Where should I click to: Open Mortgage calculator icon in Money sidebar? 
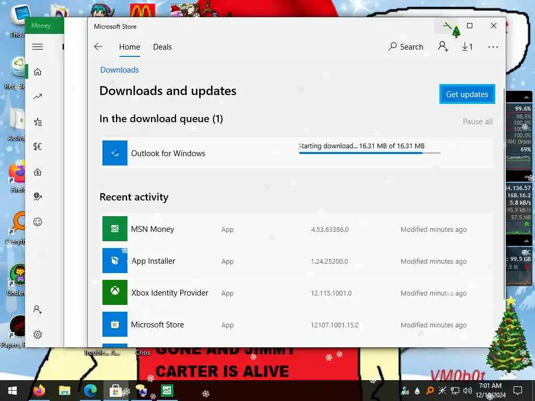tap(38, 172)
